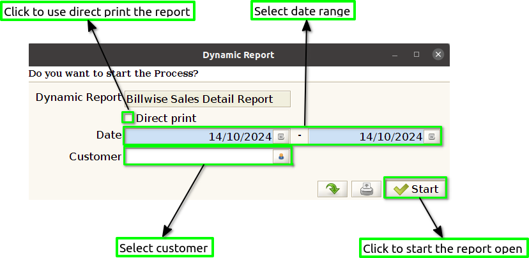Minimize the Dynamic Report window
The image size is (529, 258).
pos(395,55)
